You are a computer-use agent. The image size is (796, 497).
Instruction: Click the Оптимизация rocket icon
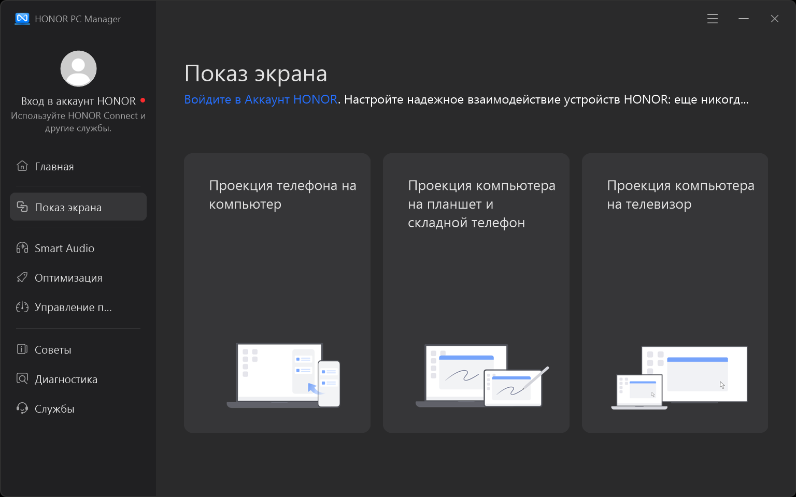pyautogui.click(x=22, y=277)
